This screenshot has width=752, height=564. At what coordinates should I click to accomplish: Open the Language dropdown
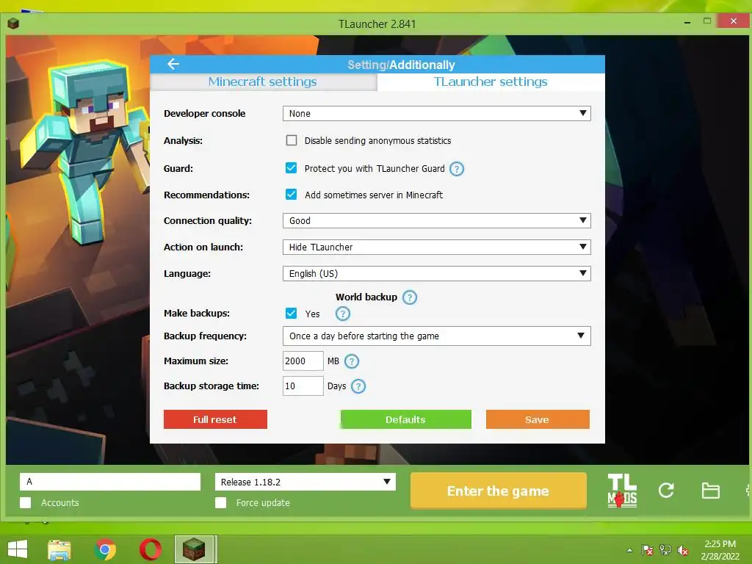tap(436, 273)
